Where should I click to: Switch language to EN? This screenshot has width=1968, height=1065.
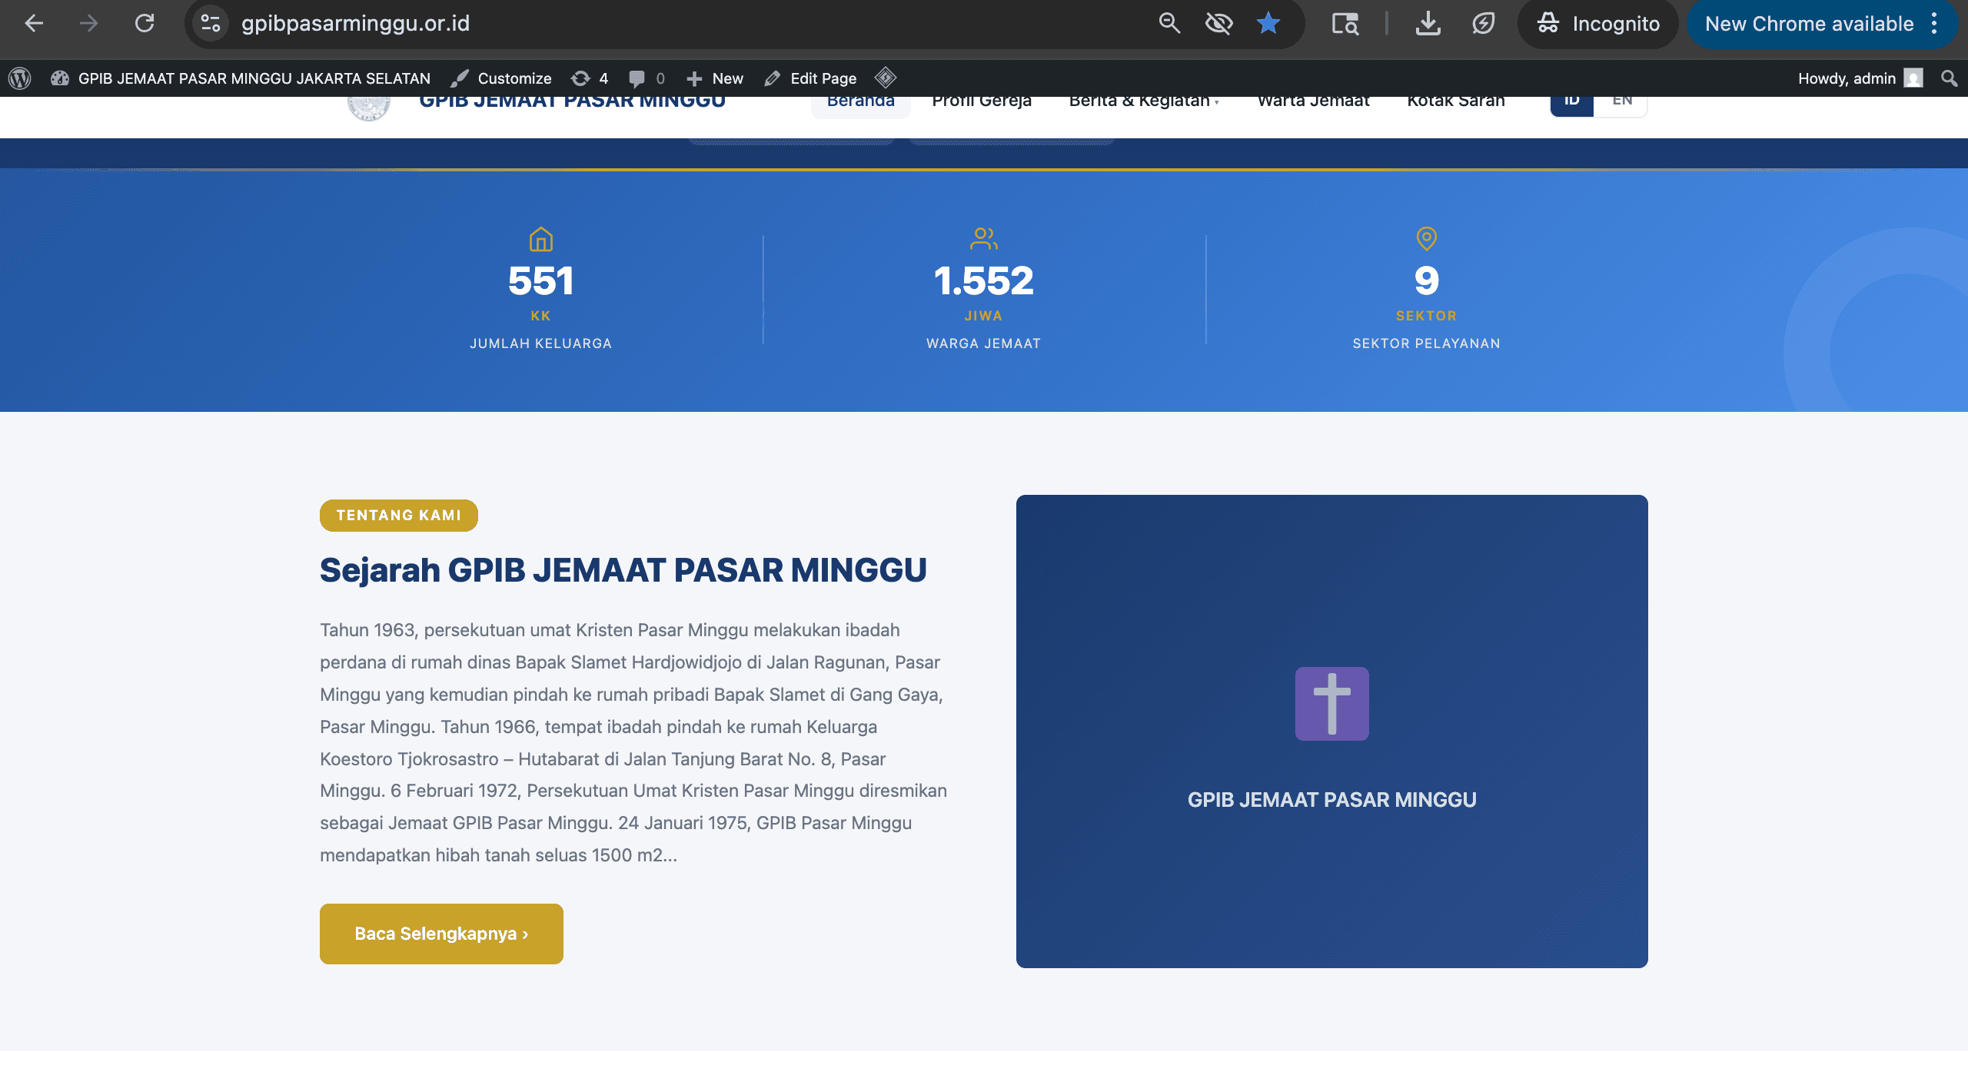point(1622,105)
